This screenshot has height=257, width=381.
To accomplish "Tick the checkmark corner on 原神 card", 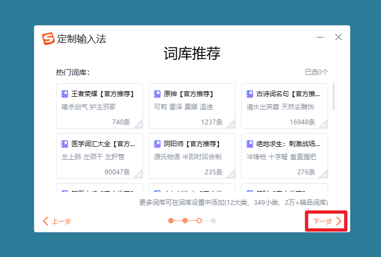I will pos(231,124).
